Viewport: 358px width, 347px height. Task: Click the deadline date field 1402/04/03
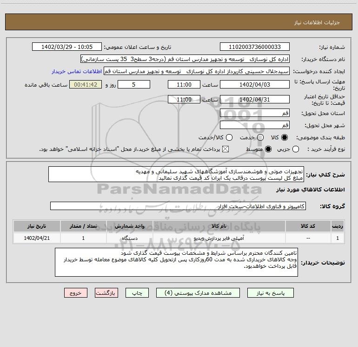[x=255, y=85]
